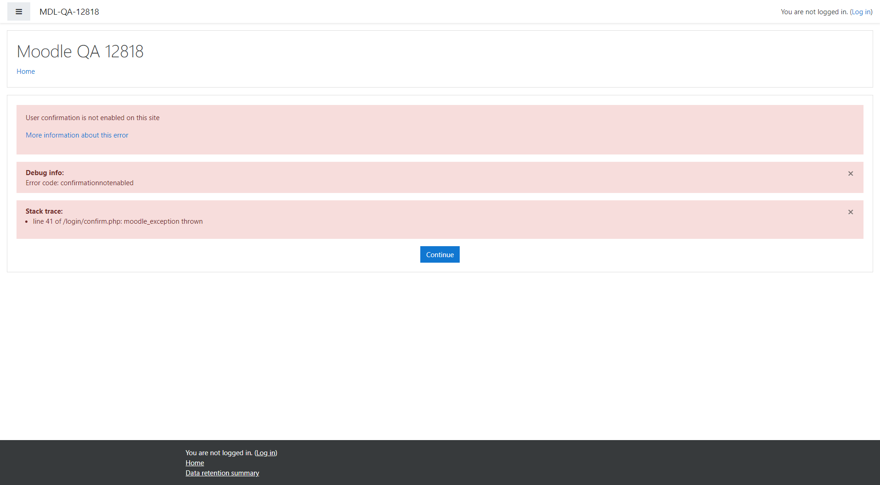Dismiss the Debug info alert
880x485 pixels.
[851, 174]
